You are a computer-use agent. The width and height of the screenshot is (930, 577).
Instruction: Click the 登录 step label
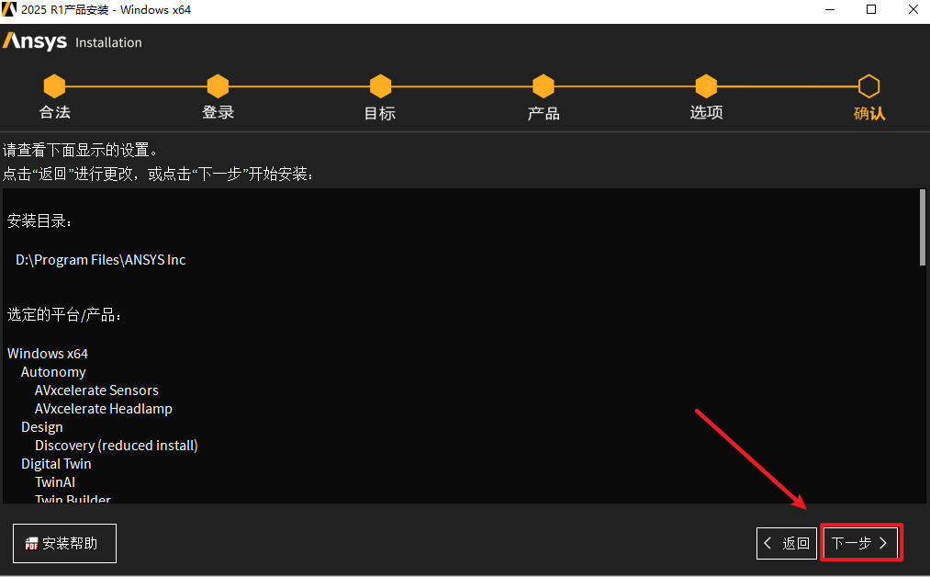218,112
